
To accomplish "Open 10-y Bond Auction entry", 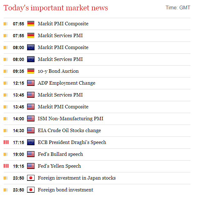I will coord(58,71).
